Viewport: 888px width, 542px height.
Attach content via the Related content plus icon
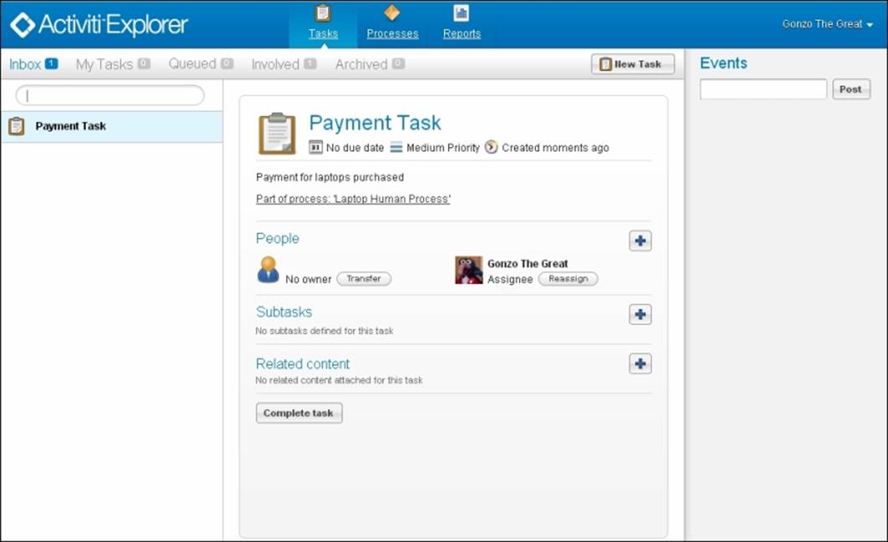[639, 363]
